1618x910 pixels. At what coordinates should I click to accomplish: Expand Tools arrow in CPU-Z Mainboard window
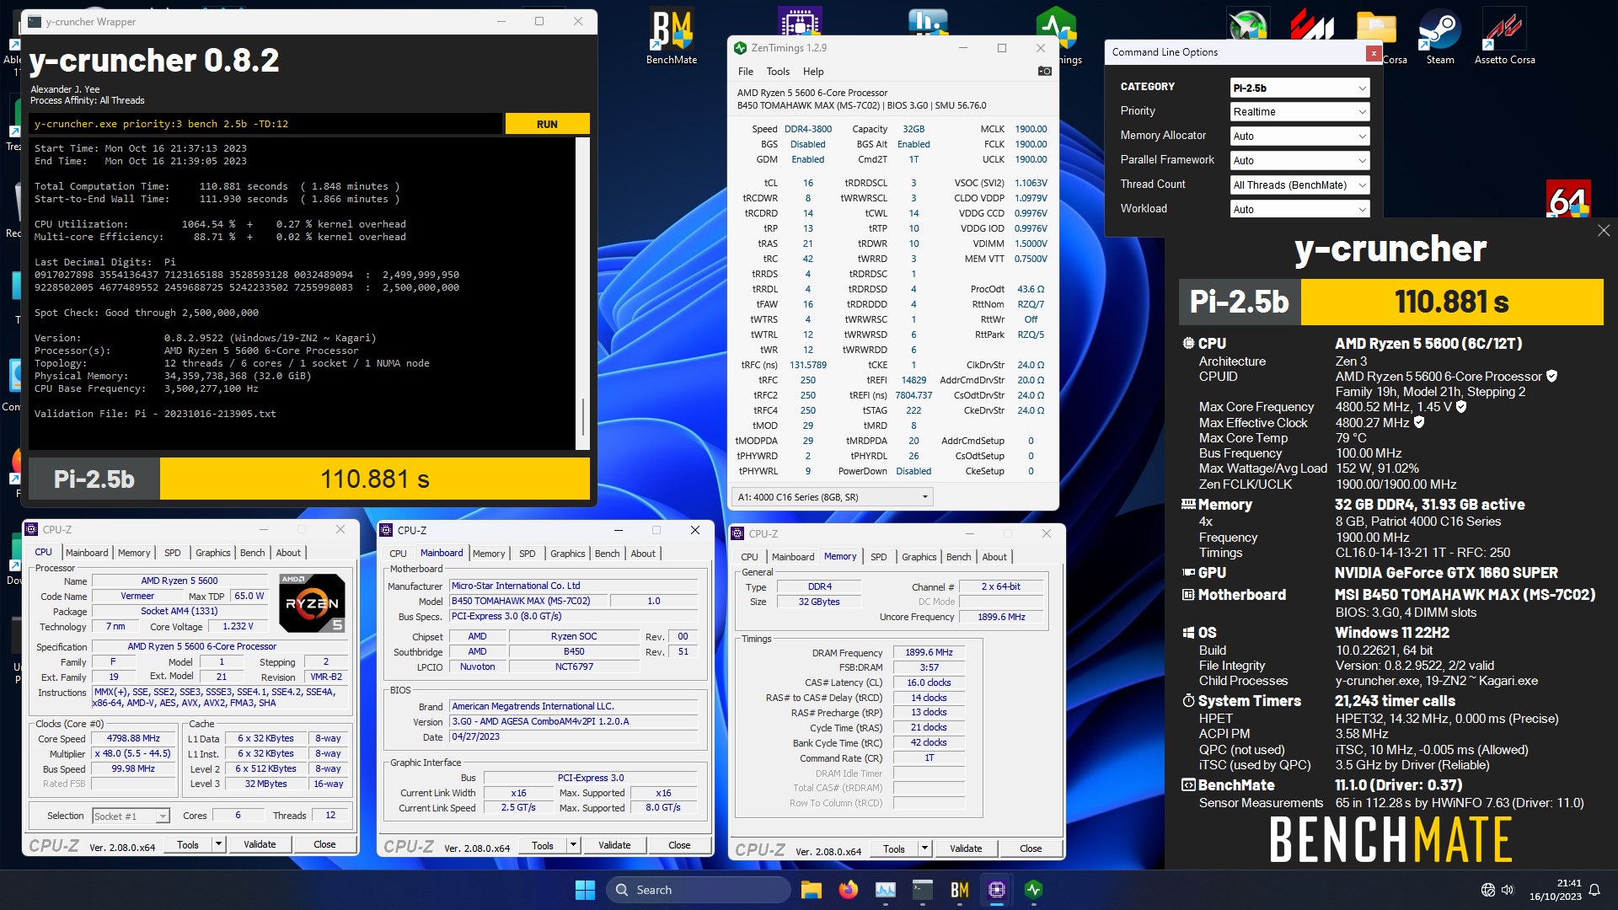tap(573, 845)
